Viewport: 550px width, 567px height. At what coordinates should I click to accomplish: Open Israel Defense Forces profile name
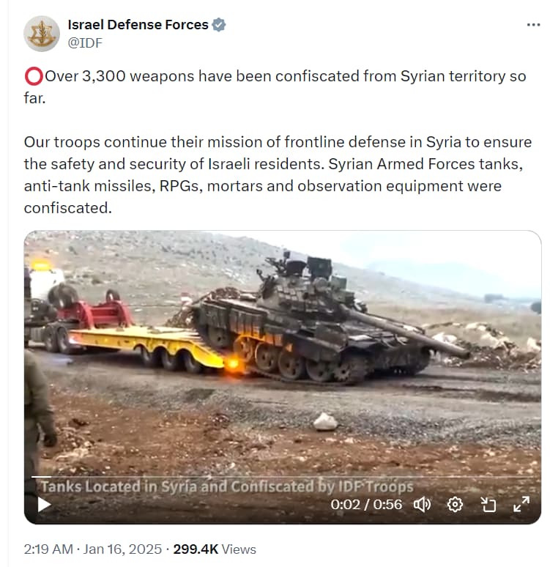click(x=138, y=25)
